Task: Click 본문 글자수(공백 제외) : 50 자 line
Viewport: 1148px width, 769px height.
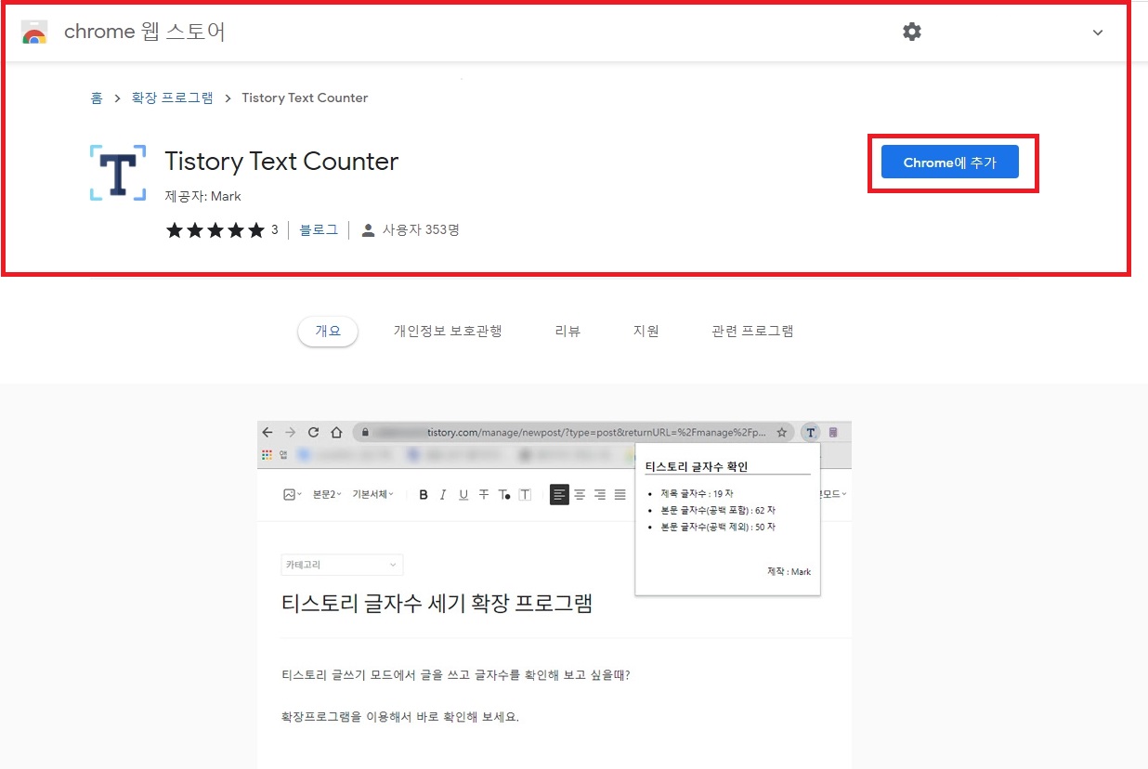Action: 718,527
